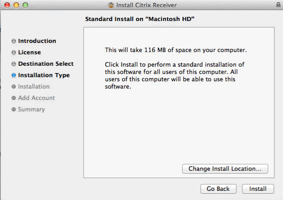Click the Install Citrix Receiver window title
The image size is (283, 200).
click(147, 5)
